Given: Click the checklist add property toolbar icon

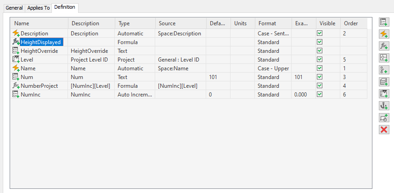Looking at the screenshot, I should click(384, 70).
